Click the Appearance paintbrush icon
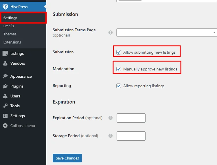 (x=5, y=76)
